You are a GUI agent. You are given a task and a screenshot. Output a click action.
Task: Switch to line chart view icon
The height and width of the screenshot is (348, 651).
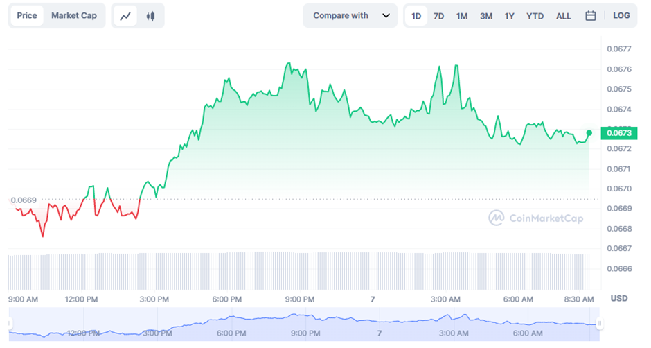pos(125,16)
